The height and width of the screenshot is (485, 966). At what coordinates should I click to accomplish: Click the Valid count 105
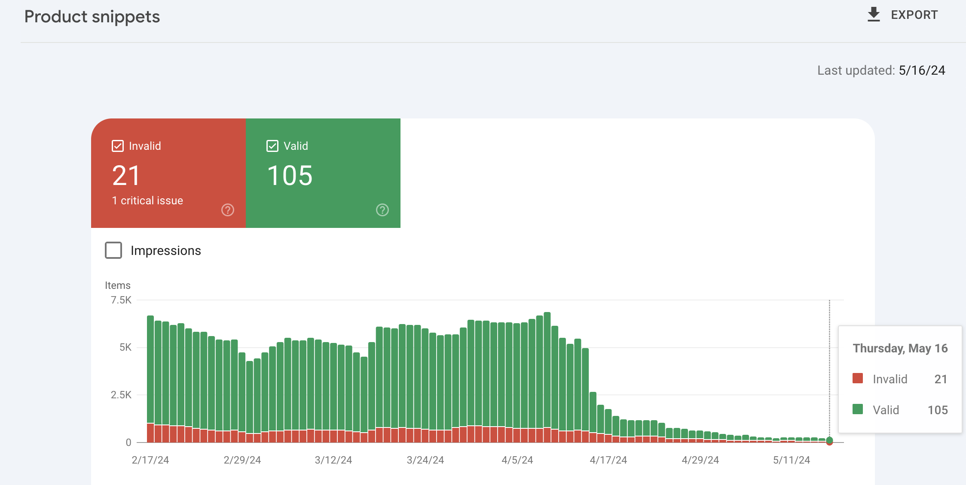(290, 176)
